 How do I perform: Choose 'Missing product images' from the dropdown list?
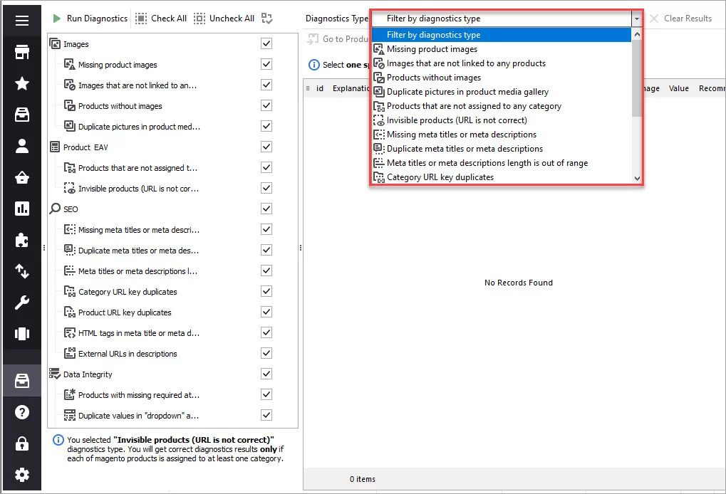[502, 49]
